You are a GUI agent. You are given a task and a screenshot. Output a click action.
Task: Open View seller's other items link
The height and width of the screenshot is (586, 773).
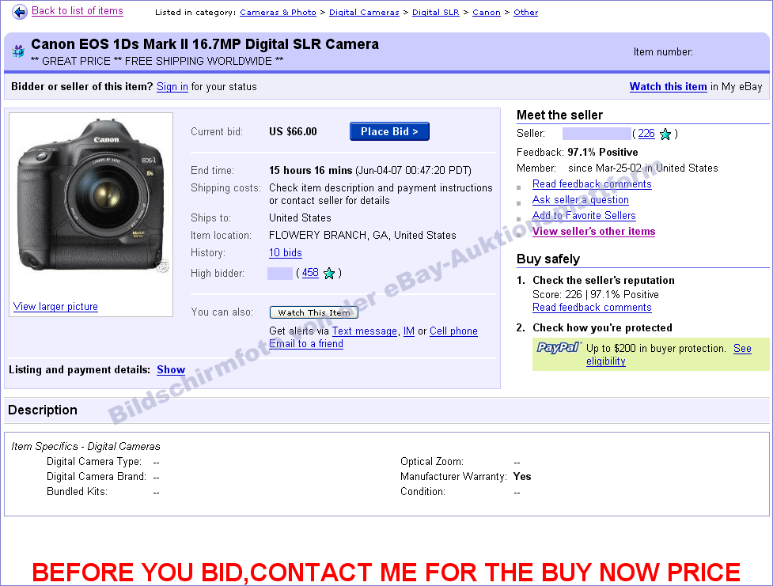tap(593, 231)
